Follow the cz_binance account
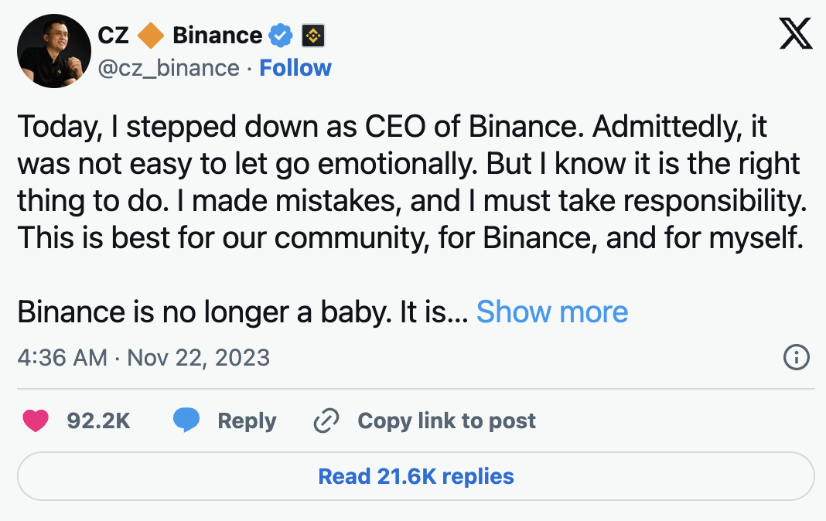The height and width of the screenshot is (521, 826). point(295,68)
